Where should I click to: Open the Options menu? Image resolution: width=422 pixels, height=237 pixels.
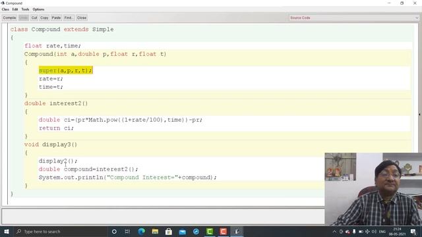[x=38, y=9]
